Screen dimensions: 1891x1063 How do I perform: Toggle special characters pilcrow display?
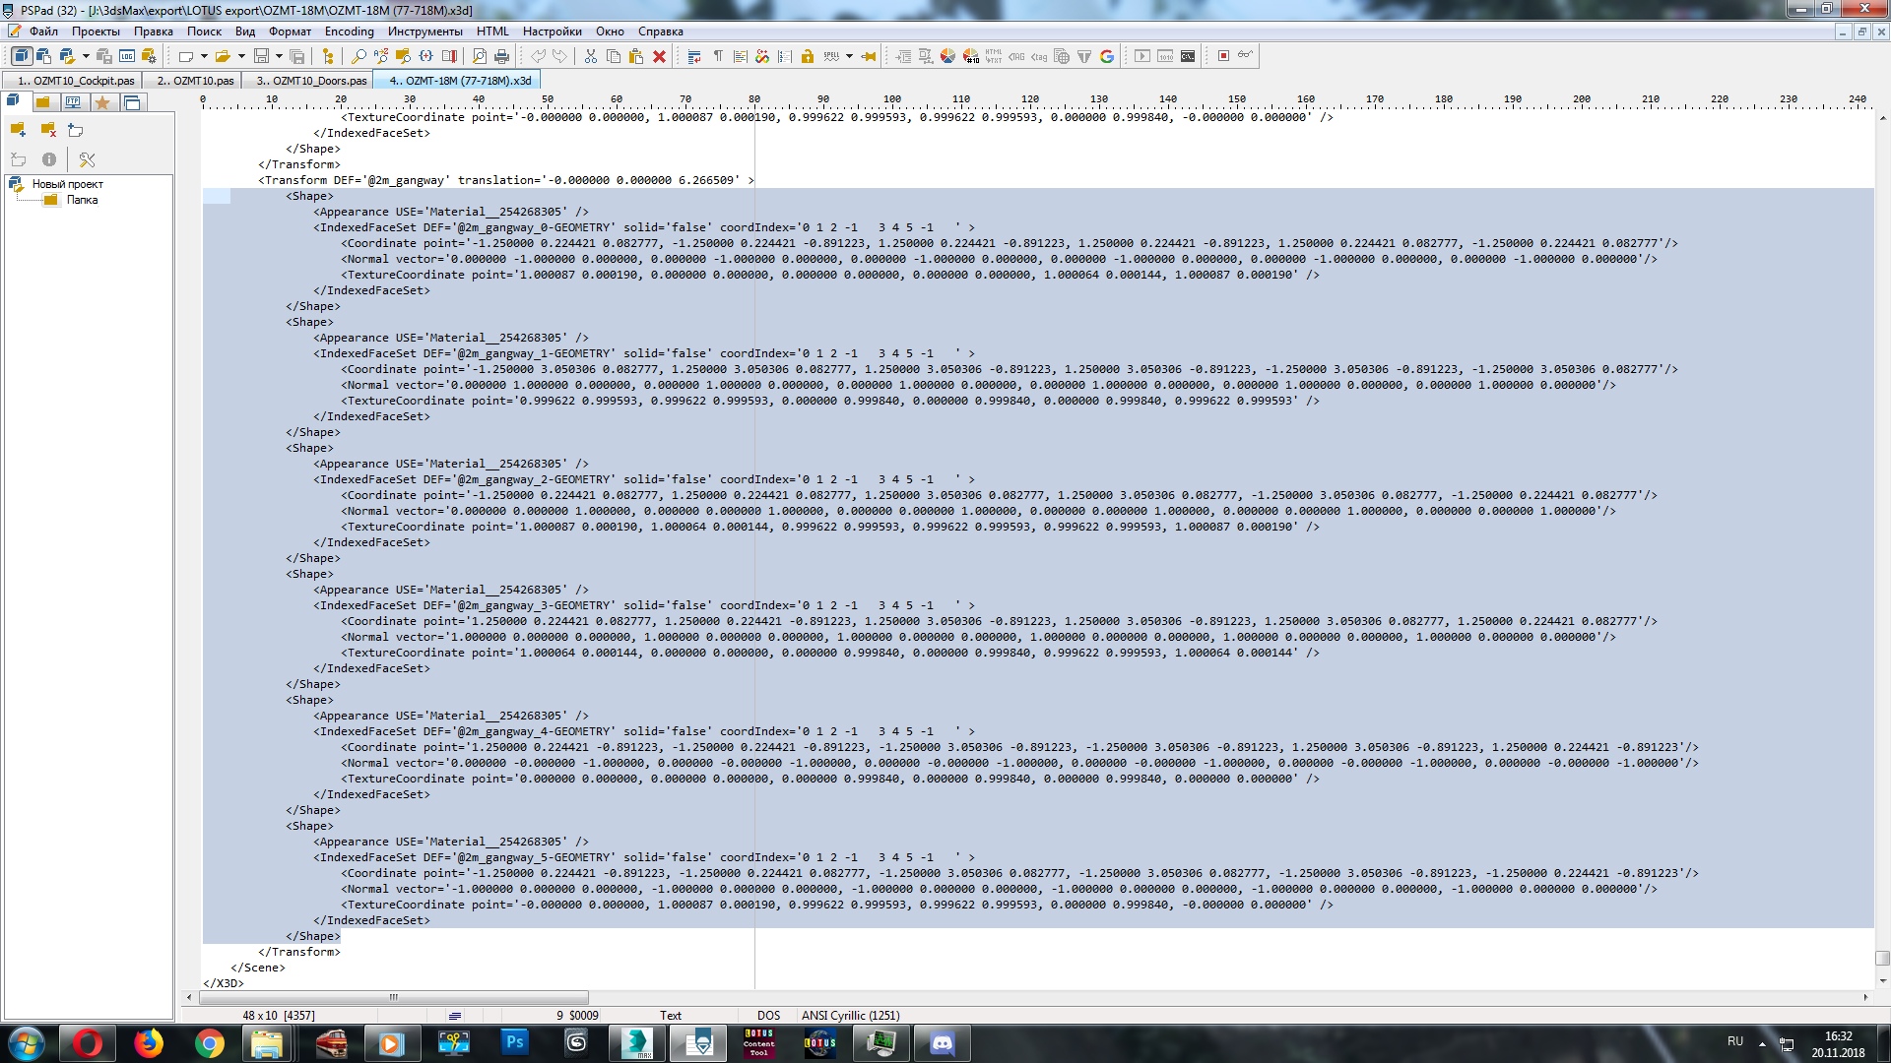point(718,56)
